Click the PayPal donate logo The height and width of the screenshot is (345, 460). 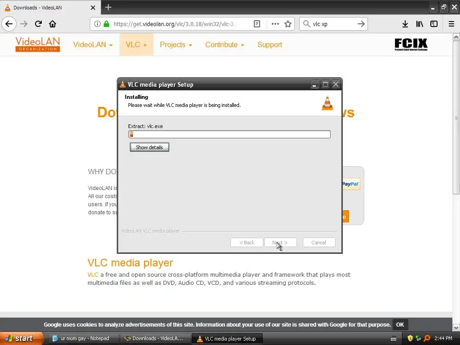351,184
